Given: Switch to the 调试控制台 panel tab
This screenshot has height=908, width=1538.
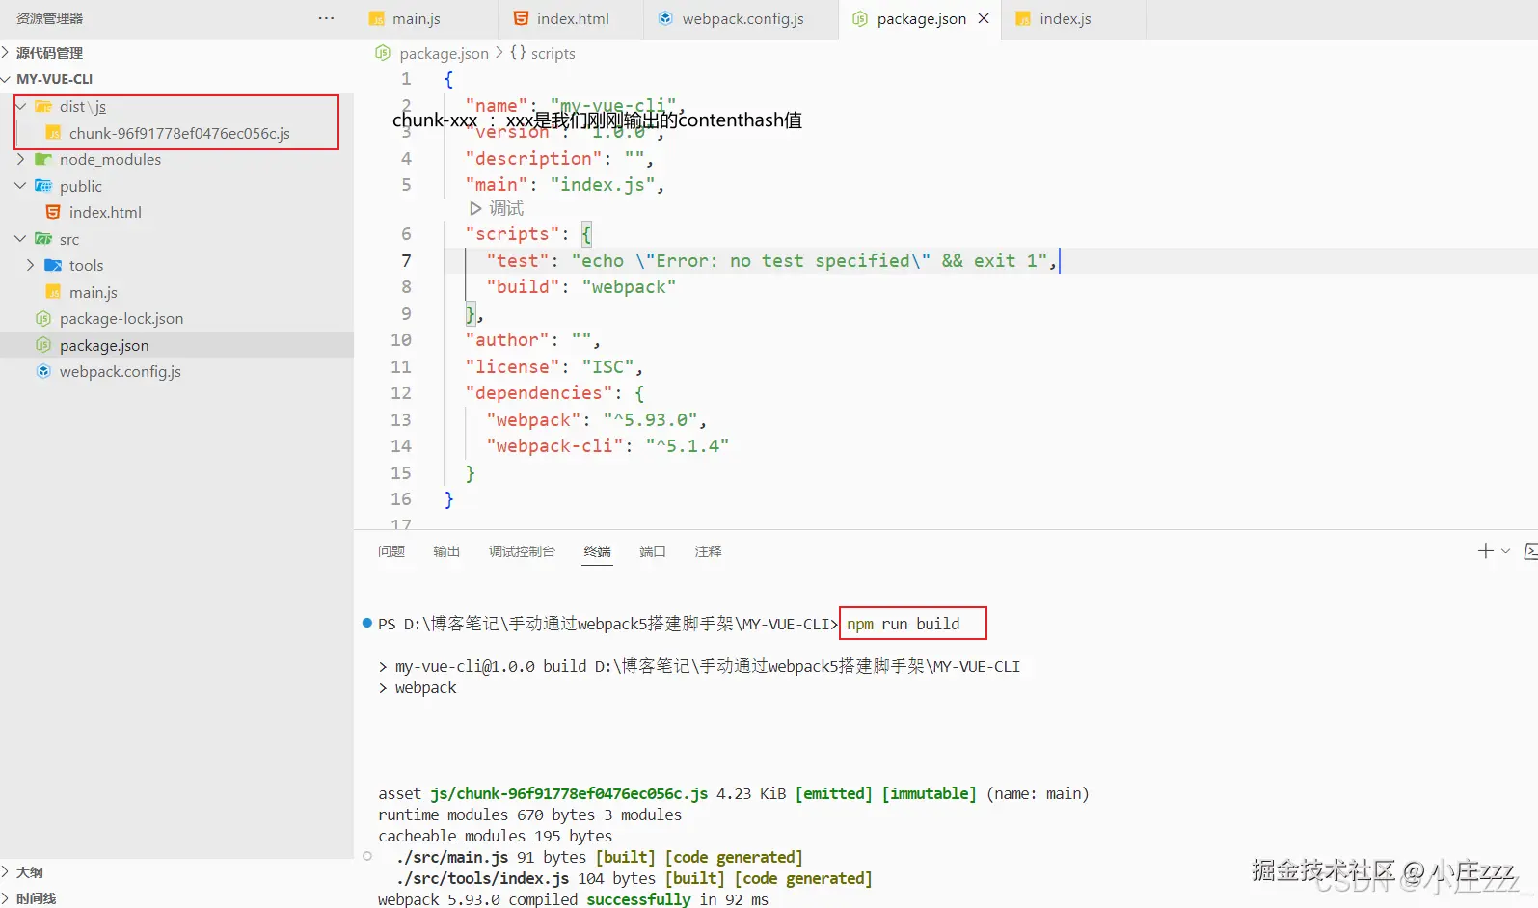Looking at the screenshot, I should [522, 551].
